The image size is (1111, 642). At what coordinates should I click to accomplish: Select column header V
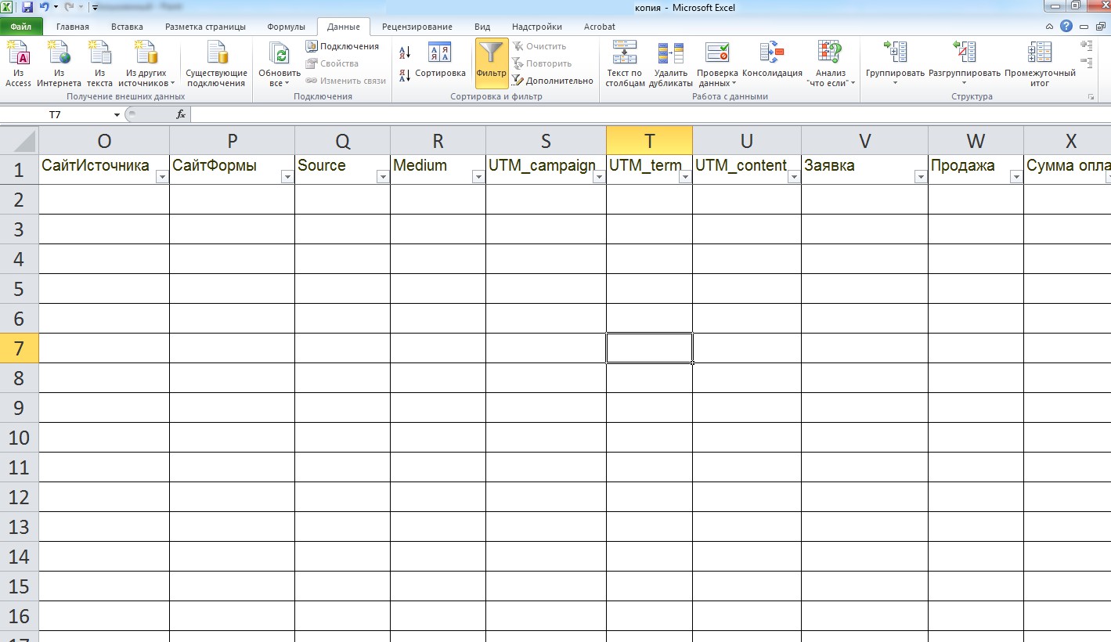(864, 141)
